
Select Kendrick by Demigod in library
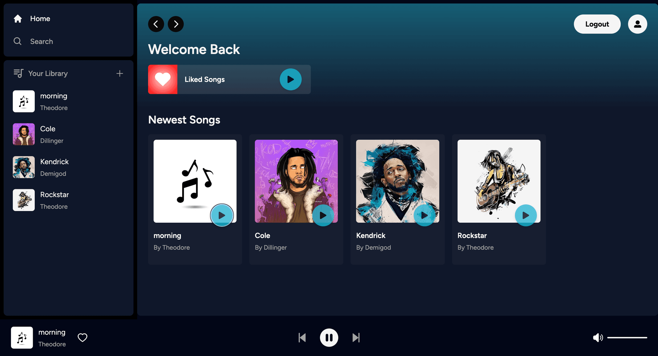68,167
